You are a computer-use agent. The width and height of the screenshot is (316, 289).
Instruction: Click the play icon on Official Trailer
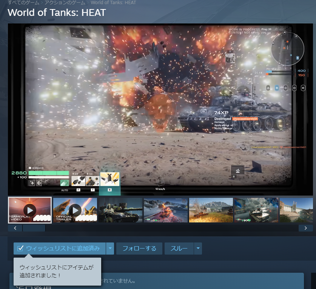click(x=75, y=210)
